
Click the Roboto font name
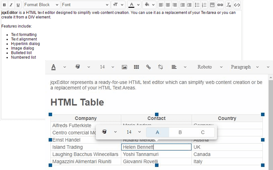pos(204,67)
